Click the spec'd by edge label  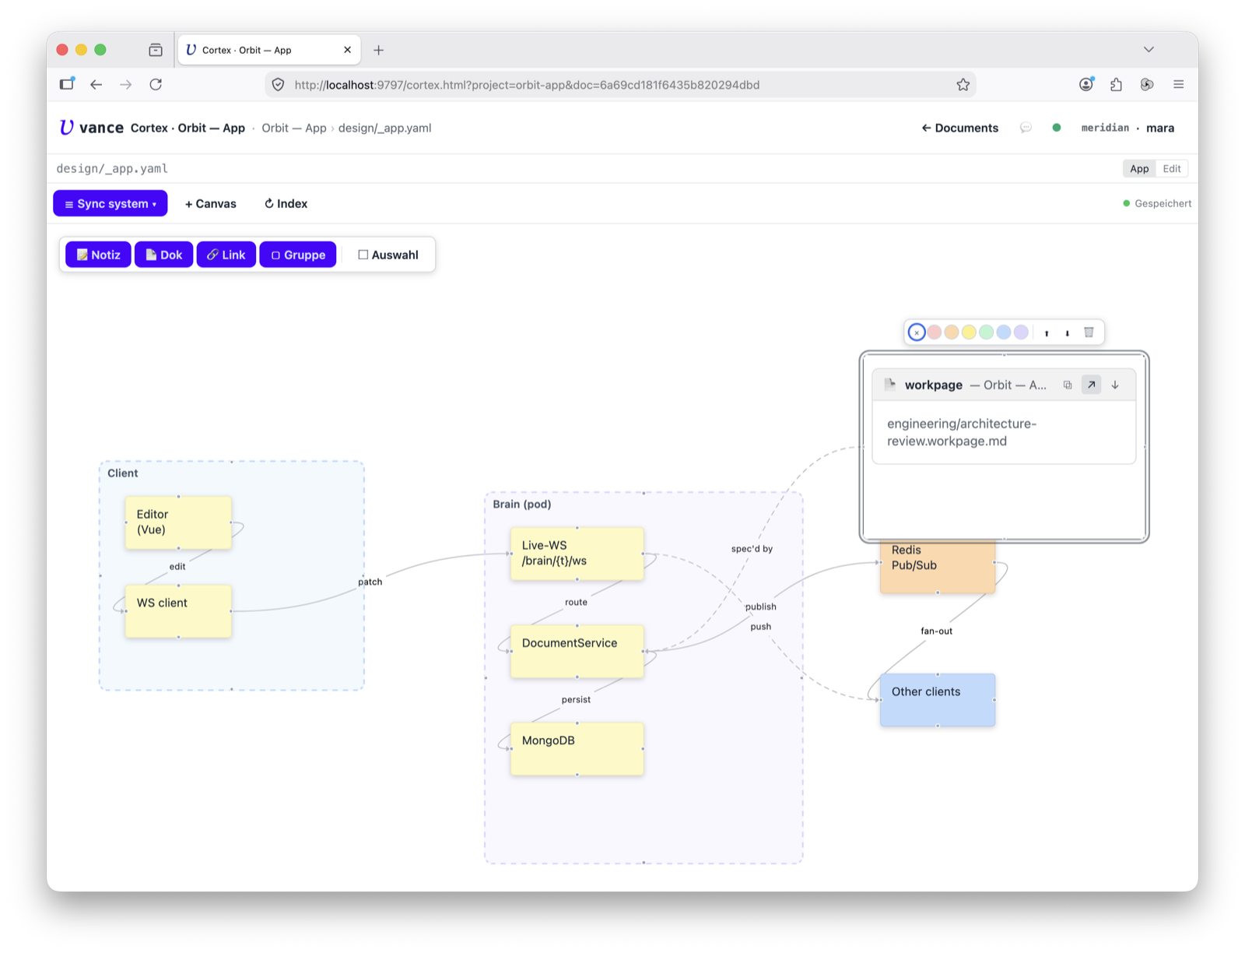pos(752,549)
